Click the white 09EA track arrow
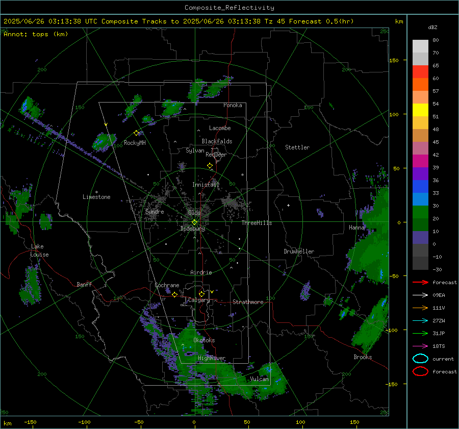The width and height of the screenshot is (459, 429). click(x=420, y=295)
